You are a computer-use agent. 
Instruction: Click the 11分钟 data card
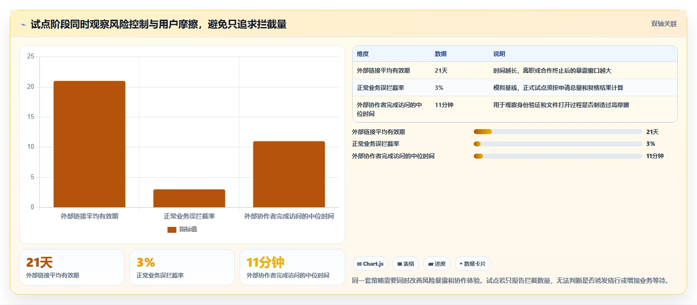click(x=292, y=267)
